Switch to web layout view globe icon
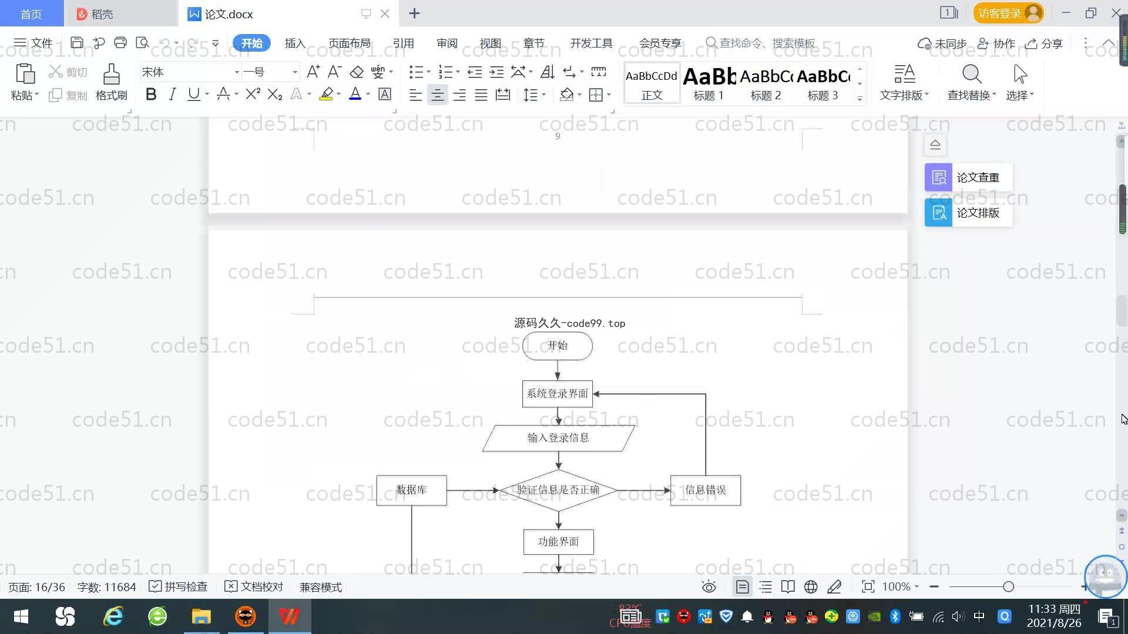1128x634 pixels. click(811, 587)
